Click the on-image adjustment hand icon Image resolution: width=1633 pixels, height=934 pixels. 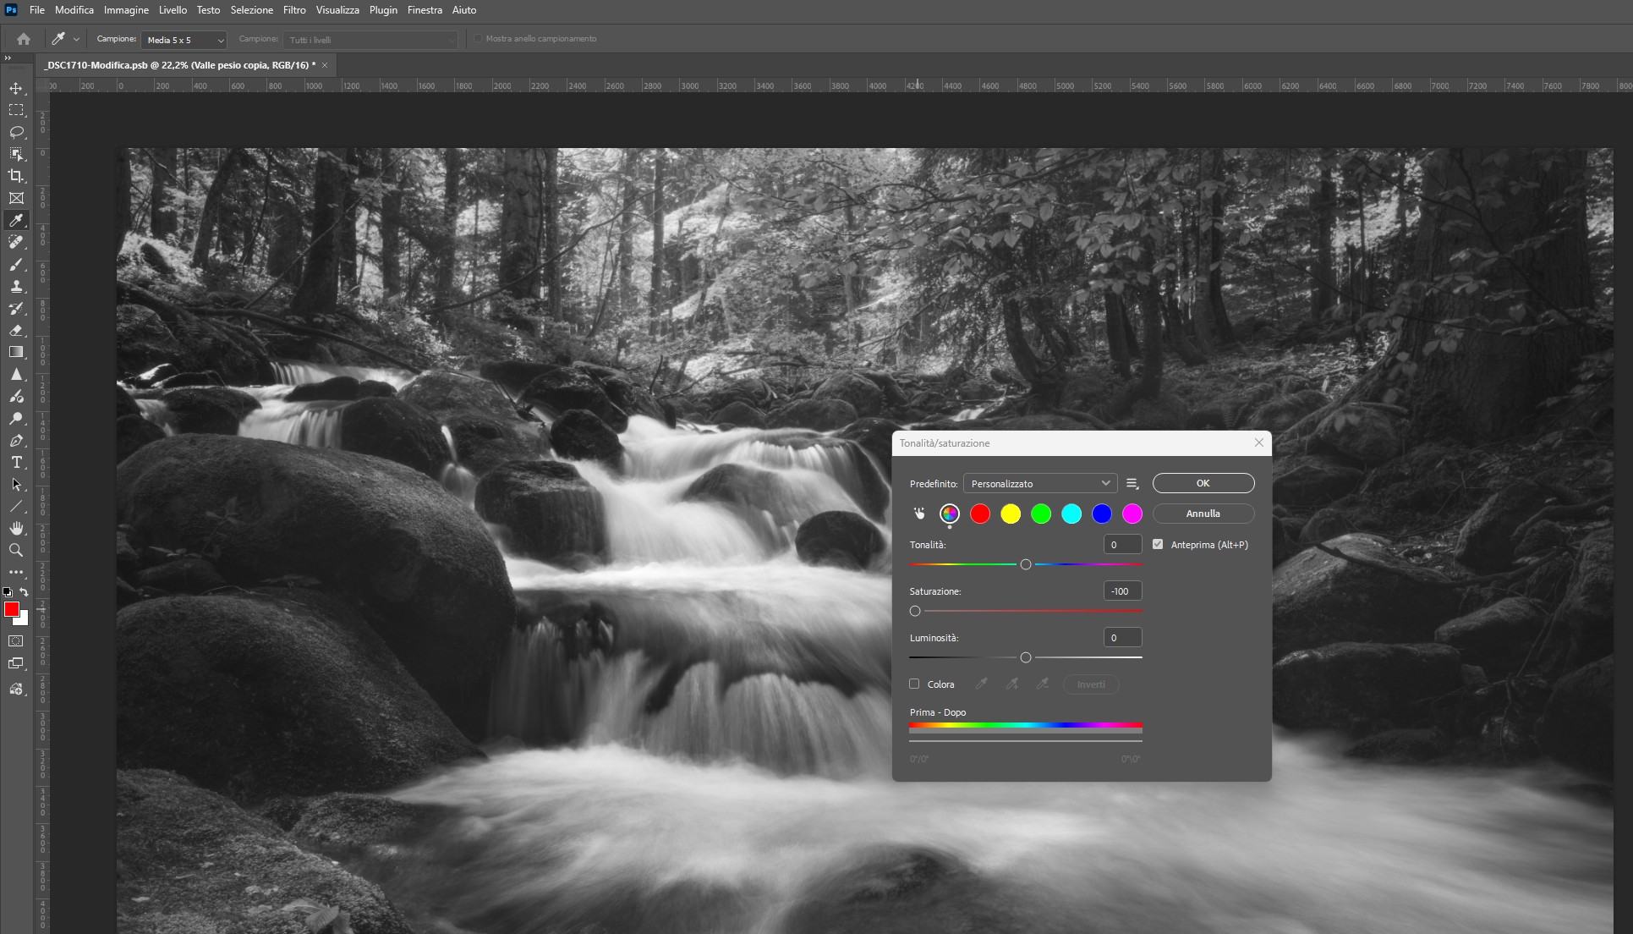tap(919, 514)
